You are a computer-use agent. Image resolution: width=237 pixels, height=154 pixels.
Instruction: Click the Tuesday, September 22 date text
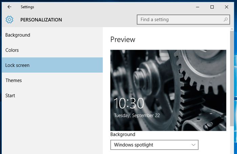click(137, 116)
